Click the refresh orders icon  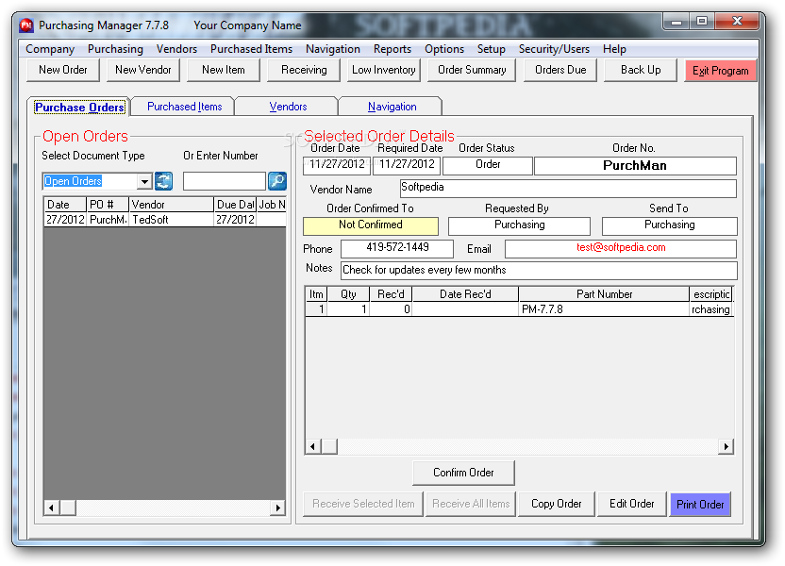click(x=163, y=181)
